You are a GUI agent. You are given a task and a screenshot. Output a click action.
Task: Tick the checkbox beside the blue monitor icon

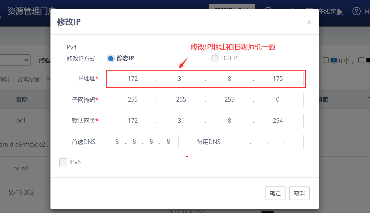point(326,60)
